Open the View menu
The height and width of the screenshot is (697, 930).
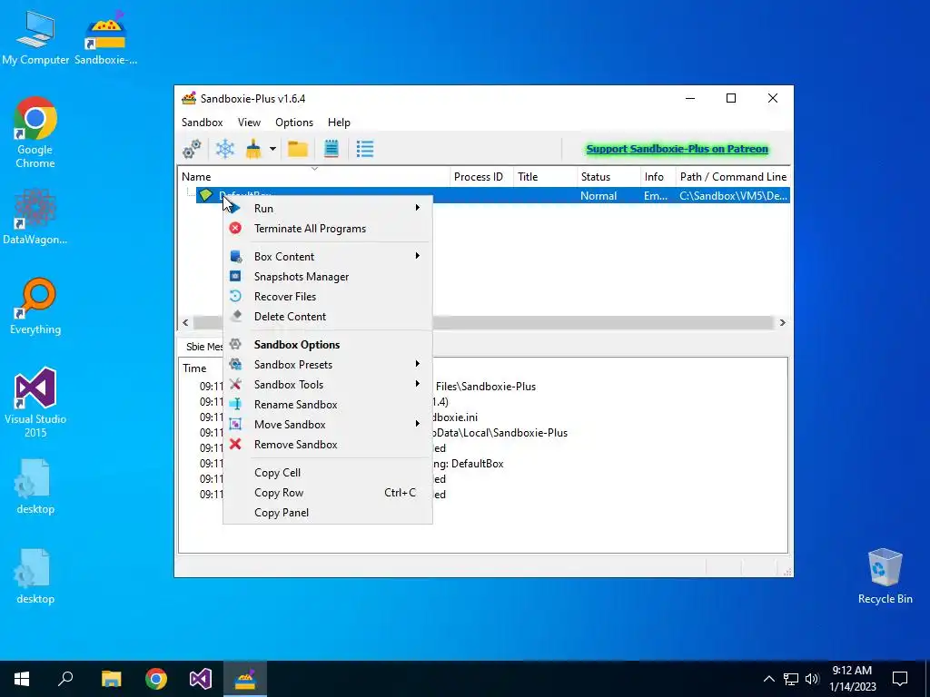[x=249, y=123]
